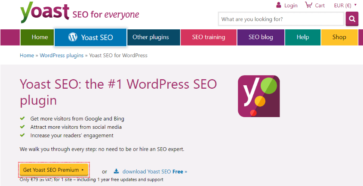Open the EUR (€) currency dropdown

(x=345, y=5)
